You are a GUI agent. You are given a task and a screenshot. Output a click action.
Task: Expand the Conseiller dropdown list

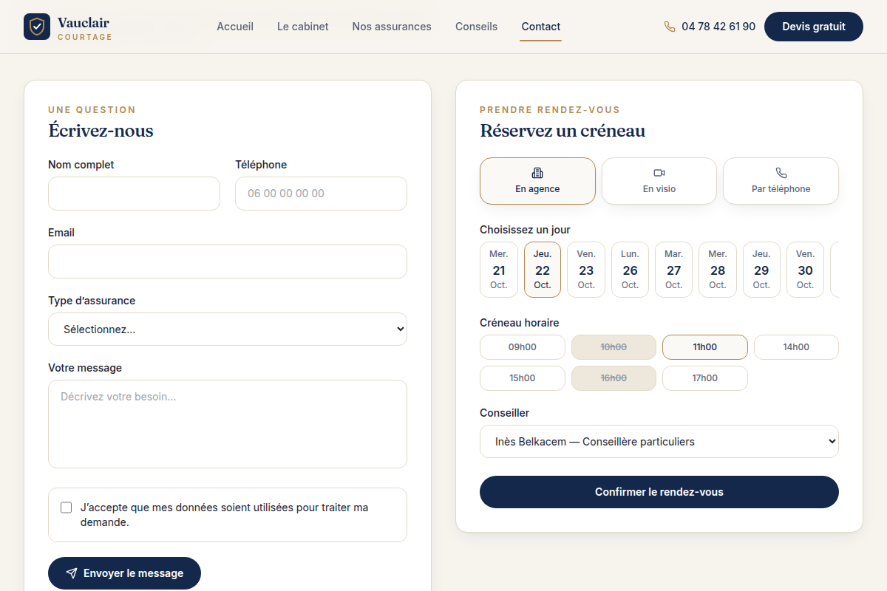659,442
